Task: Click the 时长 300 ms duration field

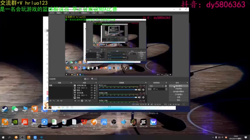Action: tap(158, 89)
